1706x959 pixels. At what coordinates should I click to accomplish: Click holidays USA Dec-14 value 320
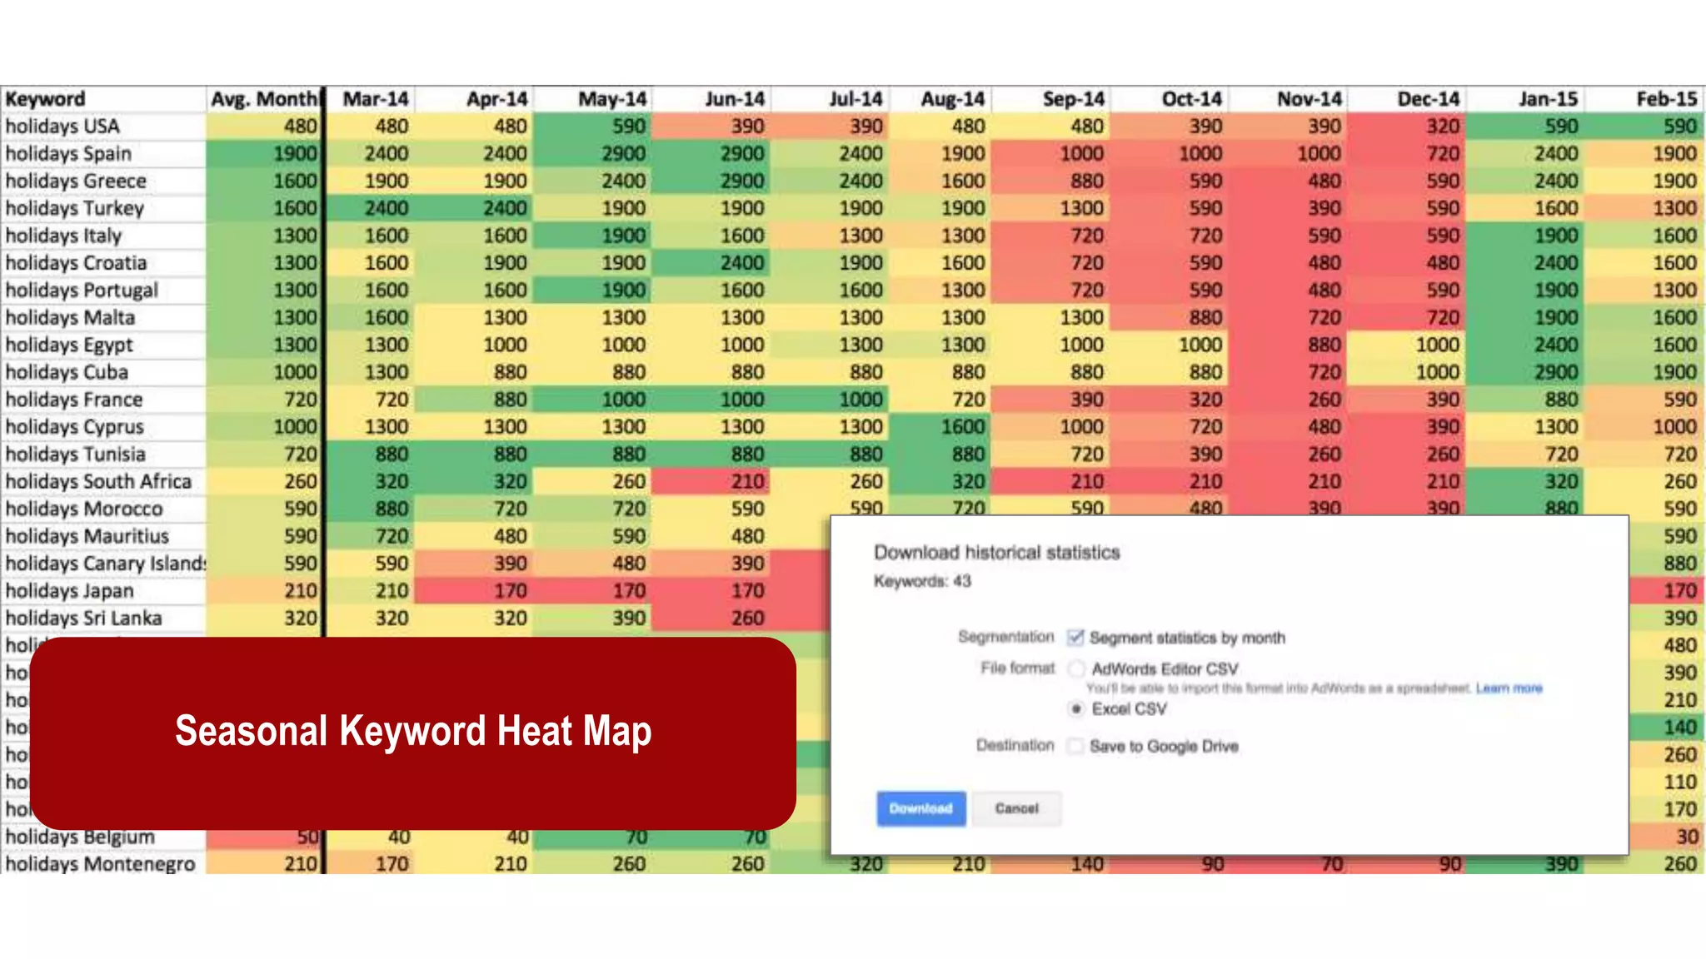pyautogui.click(x=1407, y=127)
